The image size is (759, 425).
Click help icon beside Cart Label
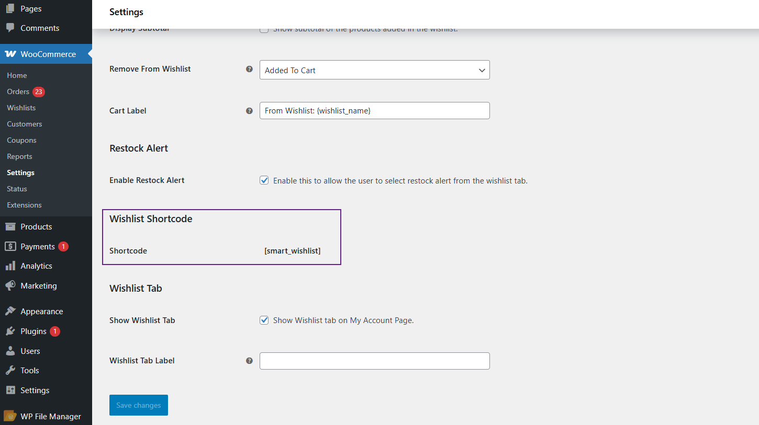pos(249,111)
